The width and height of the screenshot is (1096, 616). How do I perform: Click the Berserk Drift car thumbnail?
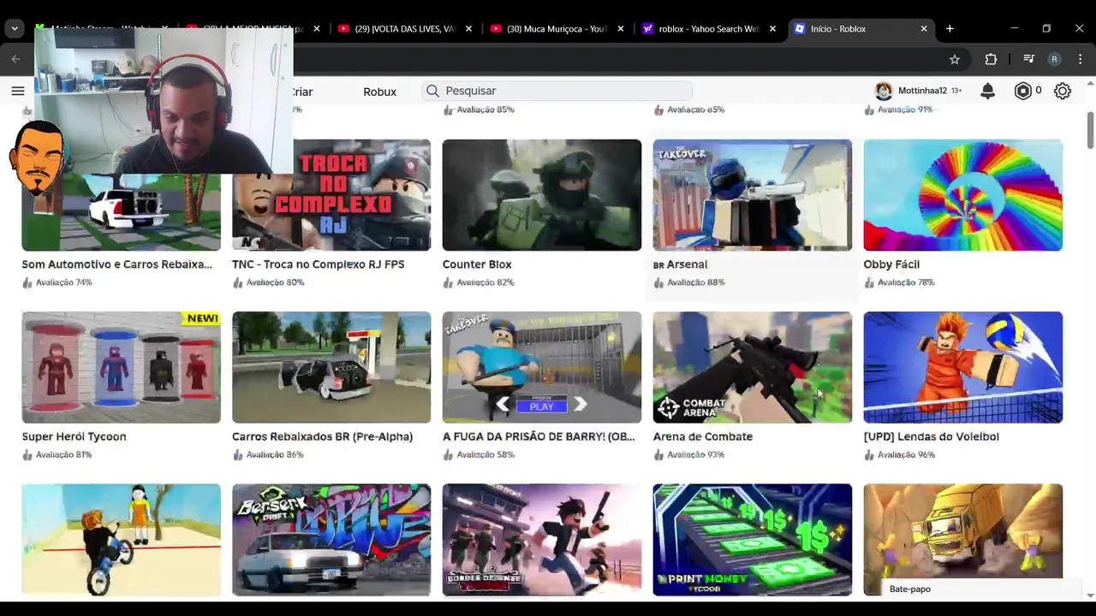coord(331,540)
